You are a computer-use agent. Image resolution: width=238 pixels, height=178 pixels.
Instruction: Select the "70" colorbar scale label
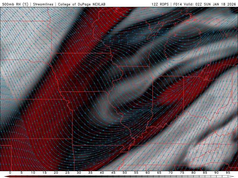[170, 173]
